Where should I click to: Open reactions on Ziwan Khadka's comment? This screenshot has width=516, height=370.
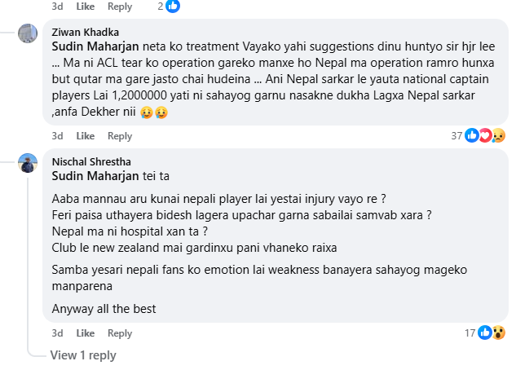[484, 136]
